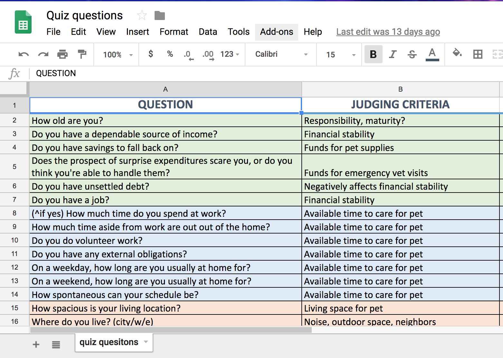Select row 10 header
Viewport: 503px width, 358px height.
(x=14, y=240)
